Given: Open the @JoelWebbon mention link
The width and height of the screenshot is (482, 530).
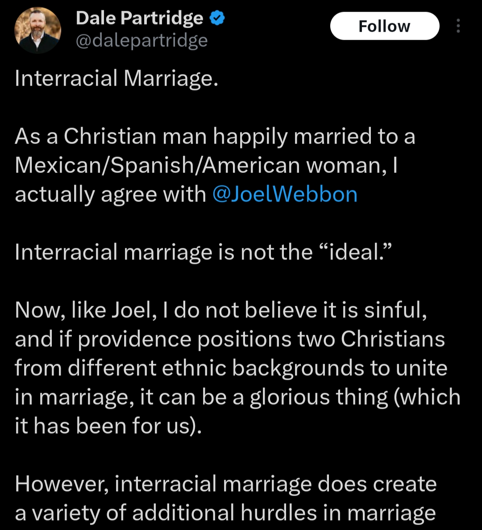Looking at the screenshot, I should click(285, 194).
